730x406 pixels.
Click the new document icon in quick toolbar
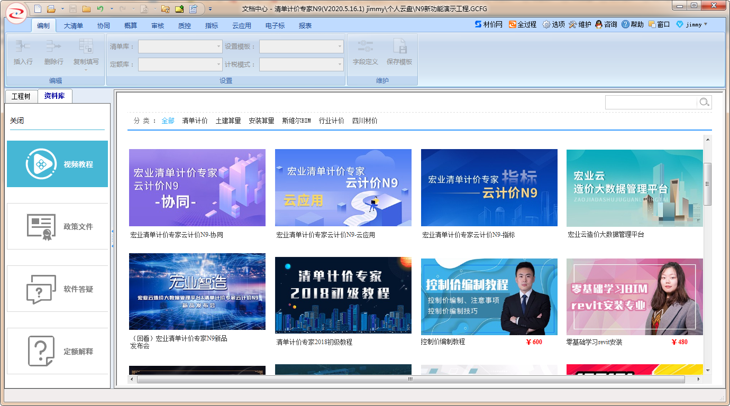pos(38,8)
